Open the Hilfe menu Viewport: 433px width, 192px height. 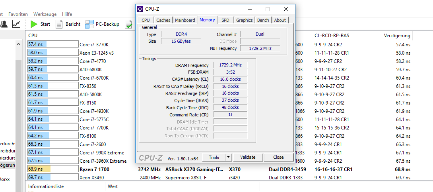tap(67, 14)
